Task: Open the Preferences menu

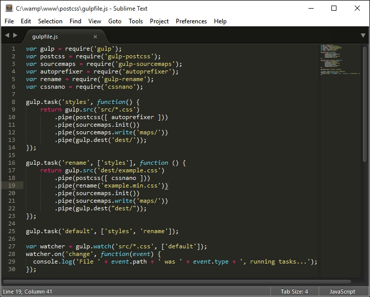Action: (x=191, y=21)
